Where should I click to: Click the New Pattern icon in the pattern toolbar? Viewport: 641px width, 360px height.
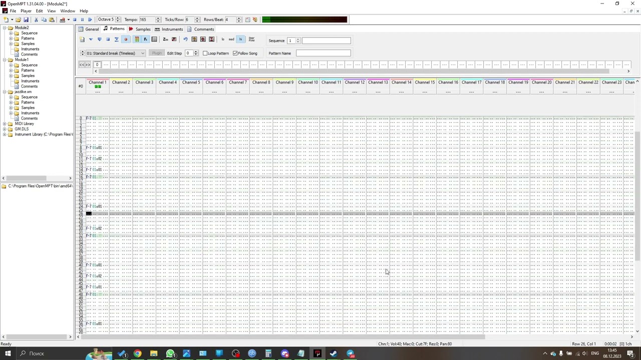tap(82, 39)
